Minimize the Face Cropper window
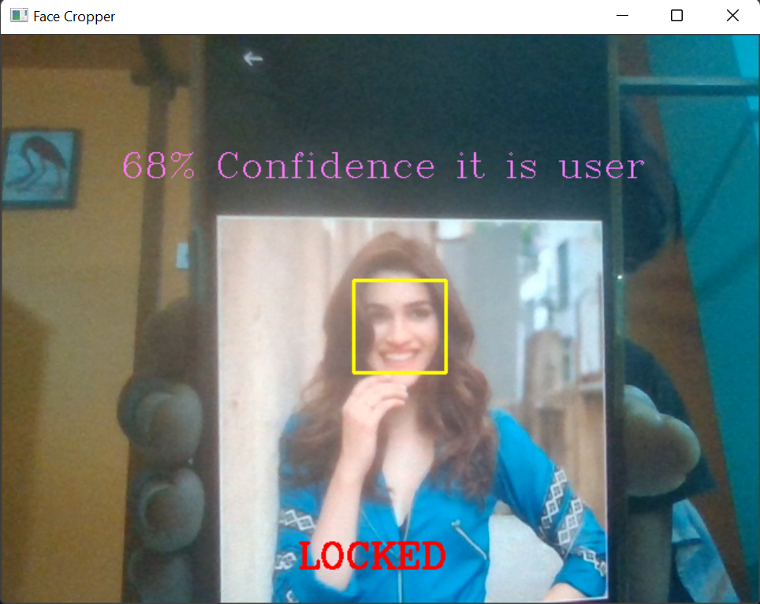This screenshot has height=604, width=760. 622,16
